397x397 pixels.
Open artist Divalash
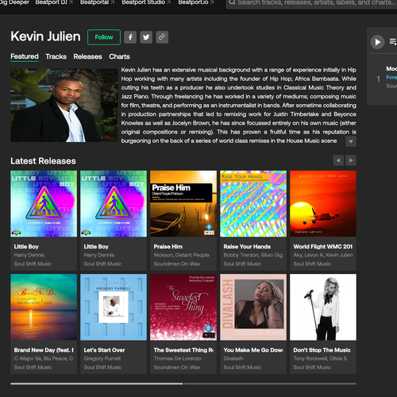pyautogui.click(x=233, y=359)
